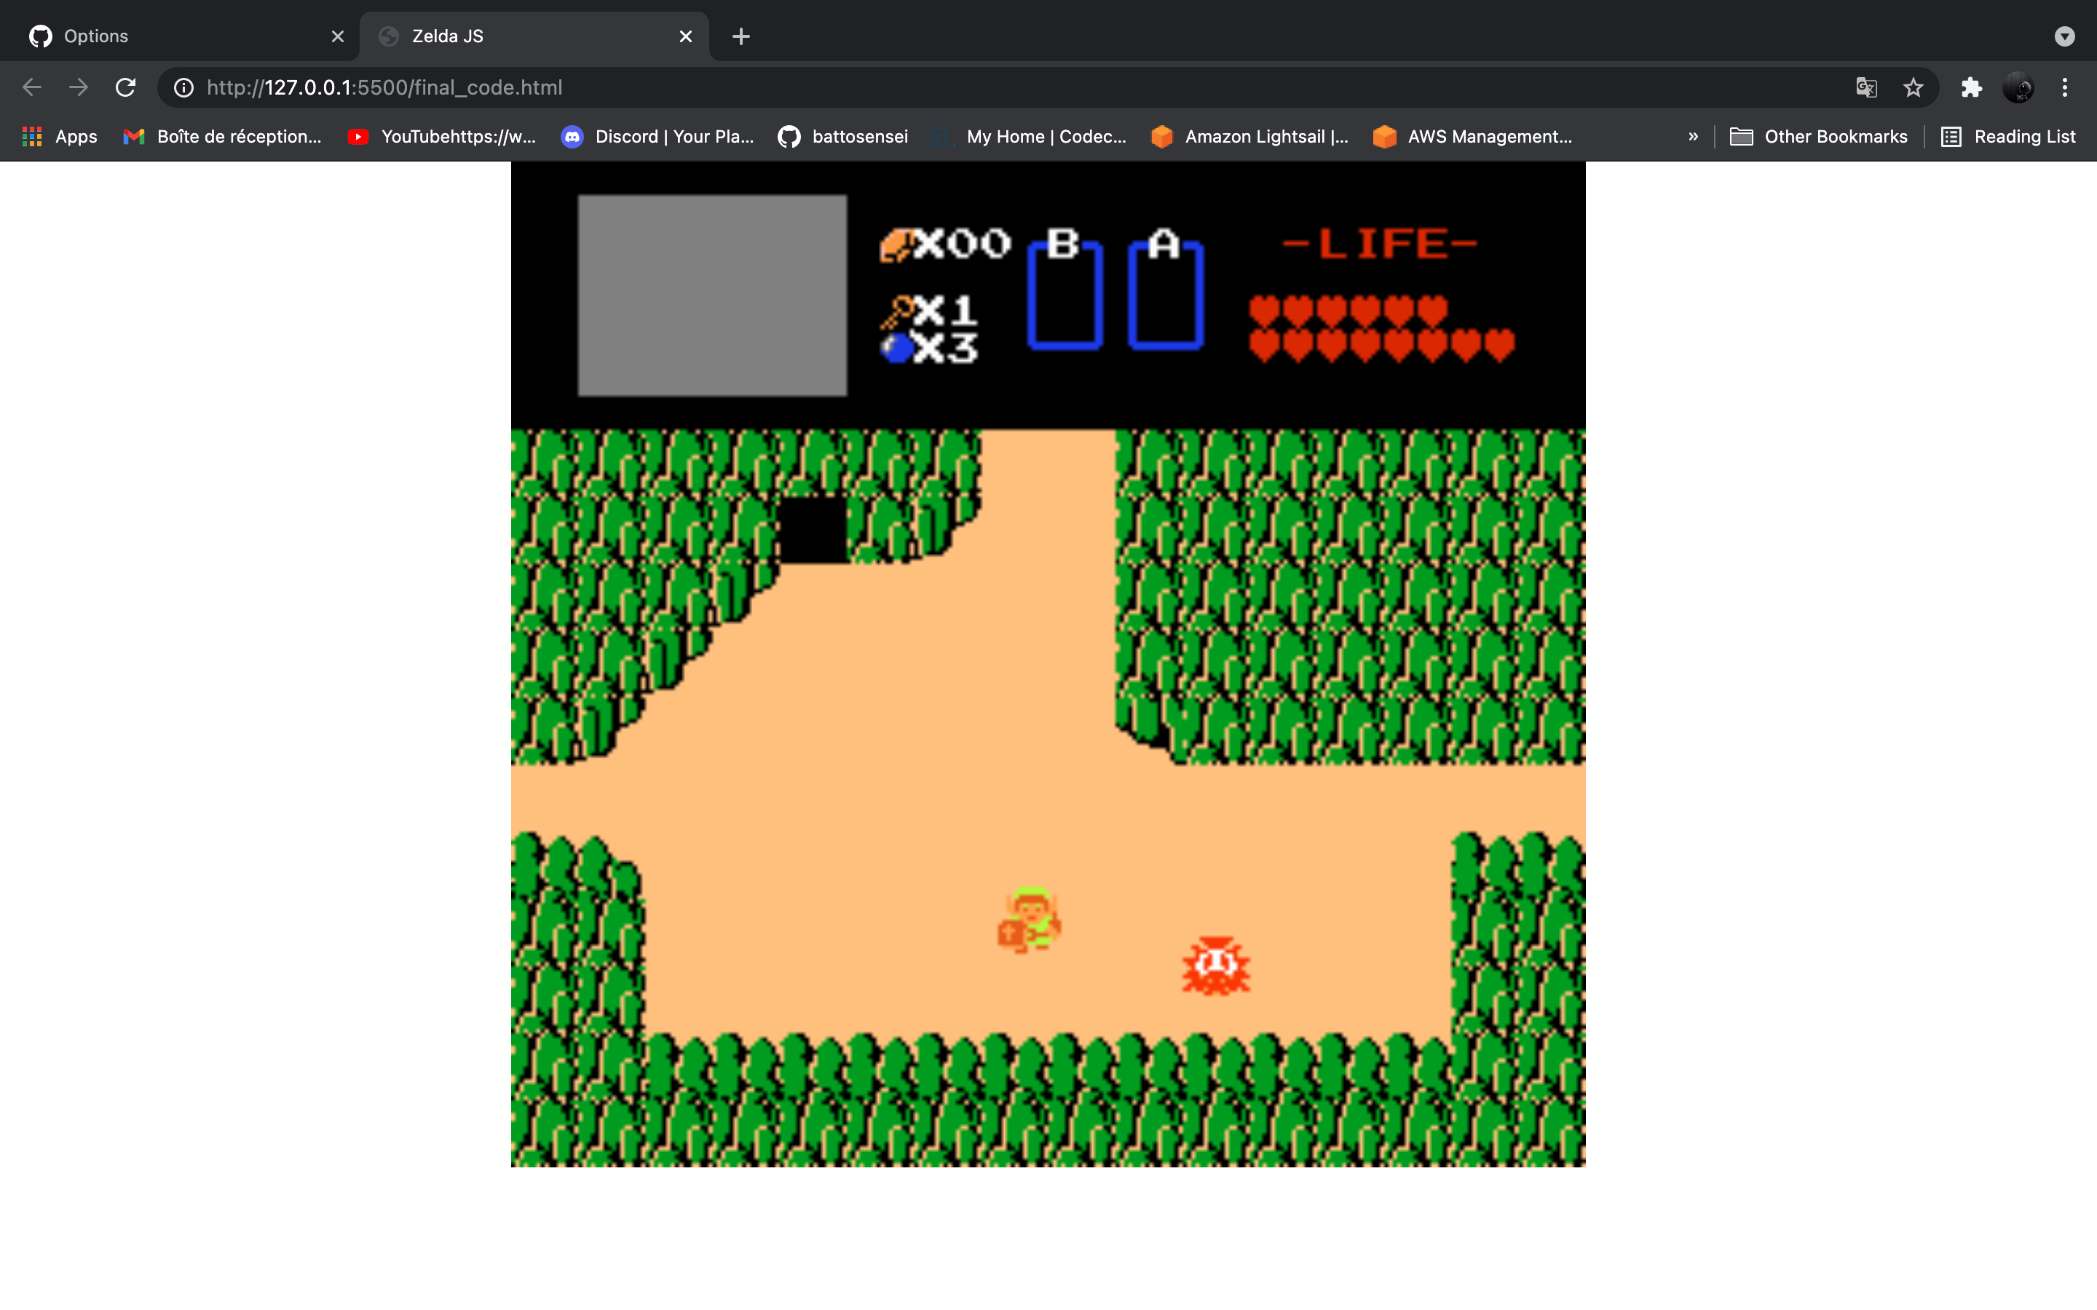
Task: Click the downloads chevron at top right
Action: [x=2064, y=36]
